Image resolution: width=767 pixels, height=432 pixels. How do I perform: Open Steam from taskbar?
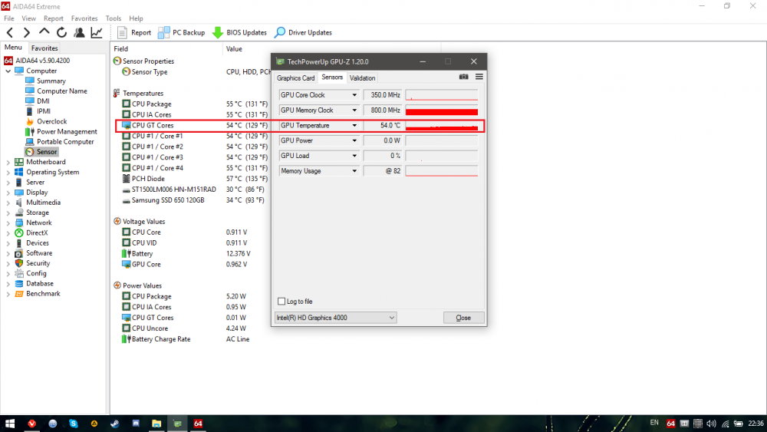click(x=115, y=424)
